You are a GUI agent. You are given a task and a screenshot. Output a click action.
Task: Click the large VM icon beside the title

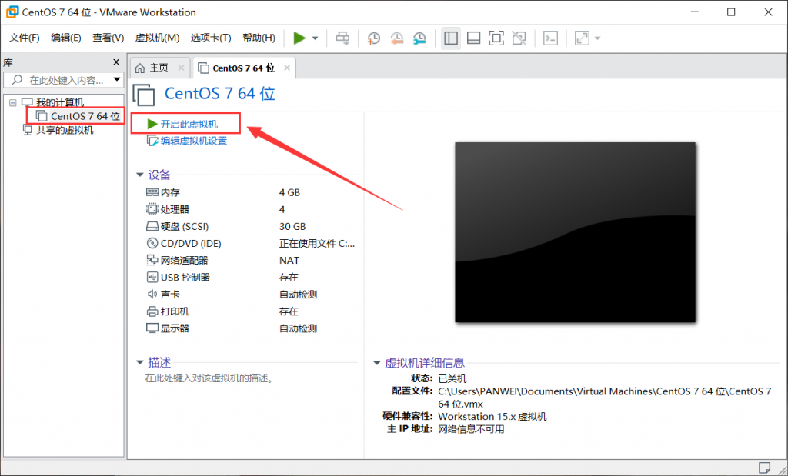pos(144,95)
